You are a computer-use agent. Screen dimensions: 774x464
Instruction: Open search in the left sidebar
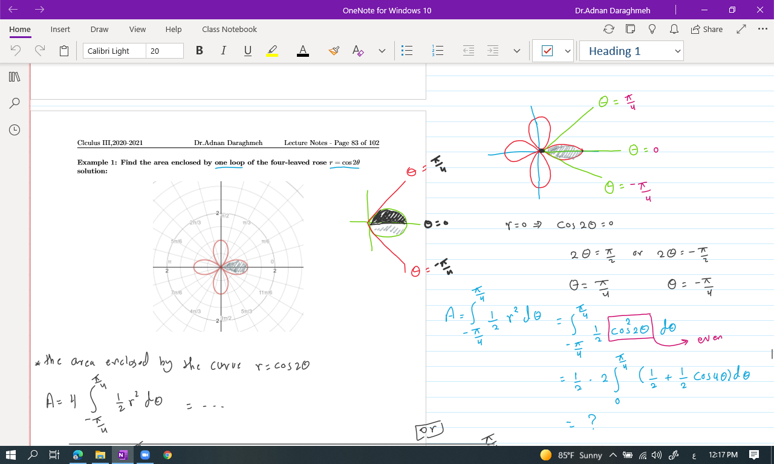point(15,103)
